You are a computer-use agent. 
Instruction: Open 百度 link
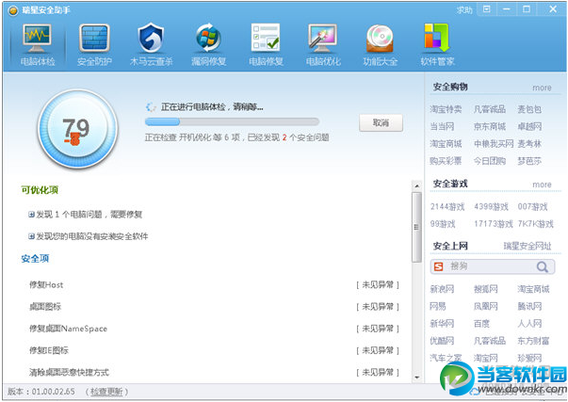(x=481, y=324)
